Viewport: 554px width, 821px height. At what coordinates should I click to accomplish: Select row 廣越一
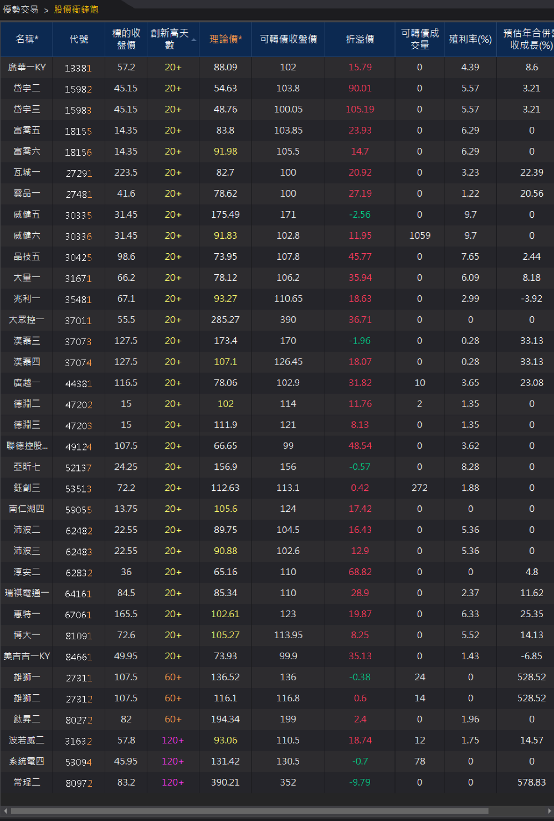(x=277, y=383)
